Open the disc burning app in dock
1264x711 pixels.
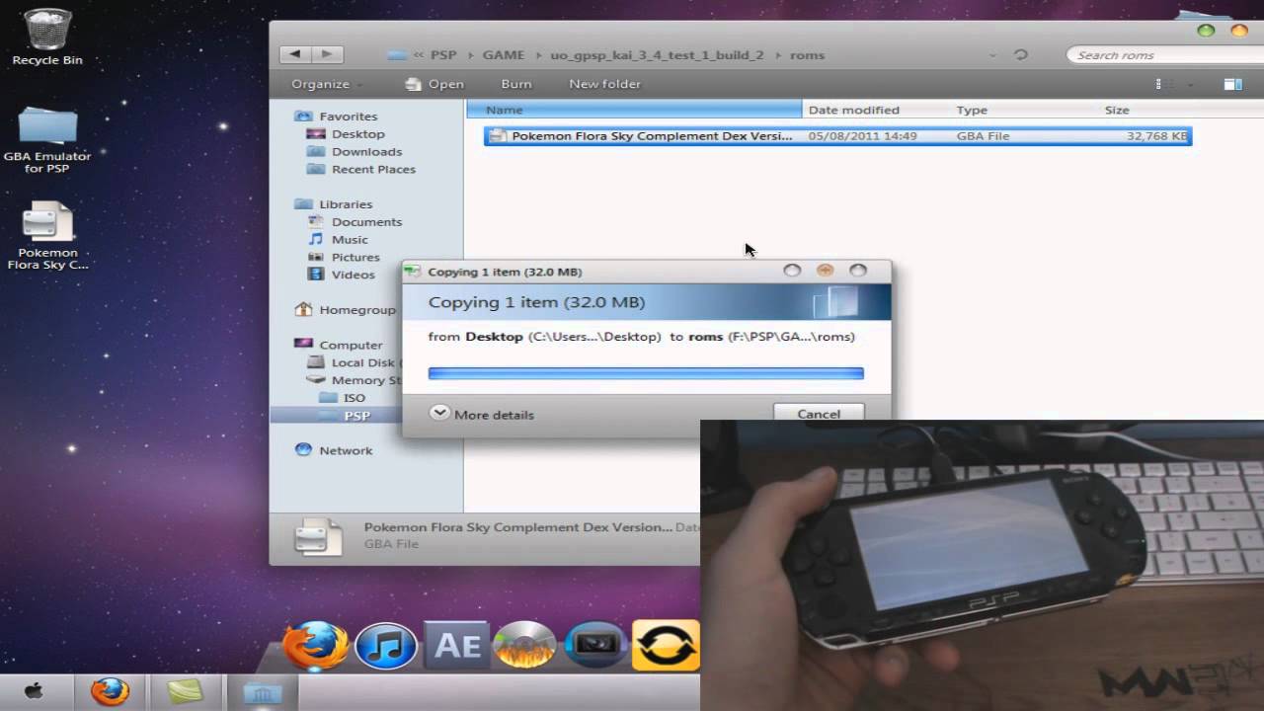point(525,647)
